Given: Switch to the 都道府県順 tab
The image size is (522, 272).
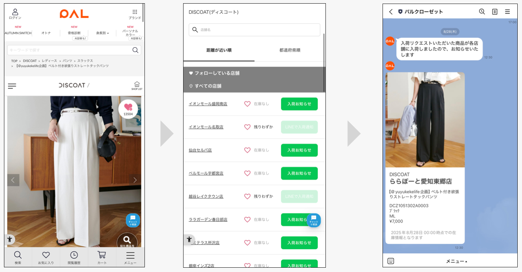Looking at the screenshot, I should (290, 50).
